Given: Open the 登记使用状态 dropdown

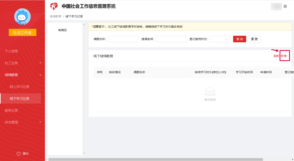Looking at the screenshot, I should [x=219, y=39].
